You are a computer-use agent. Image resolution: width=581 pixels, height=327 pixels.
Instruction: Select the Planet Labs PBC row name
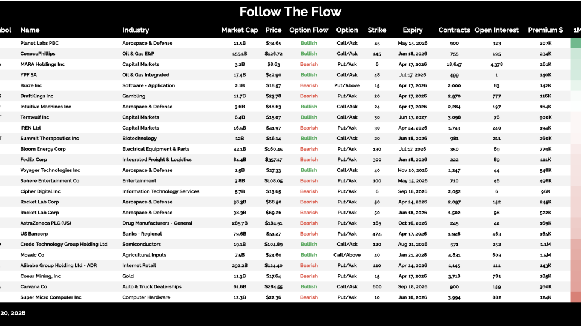click(39, 44)
